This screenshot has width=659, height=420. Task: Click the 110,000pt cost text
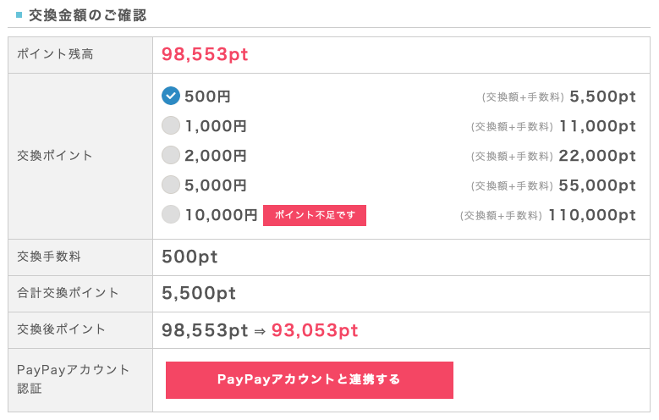pos(591,215)
